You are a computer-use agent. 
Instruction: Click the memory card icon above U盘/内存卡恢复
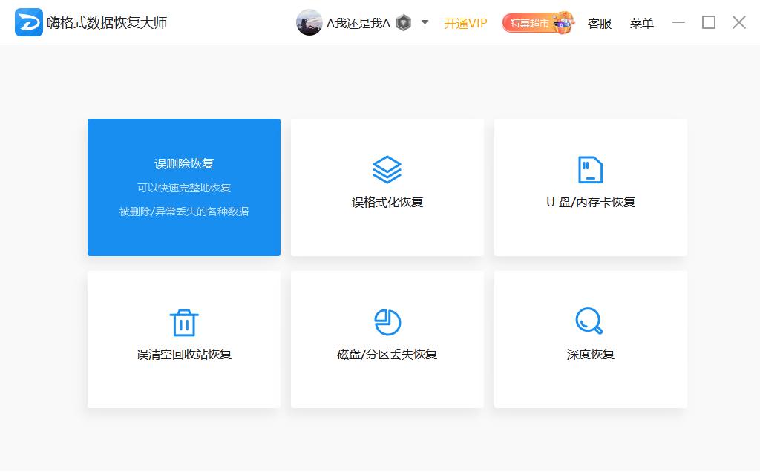pos(590,169)
